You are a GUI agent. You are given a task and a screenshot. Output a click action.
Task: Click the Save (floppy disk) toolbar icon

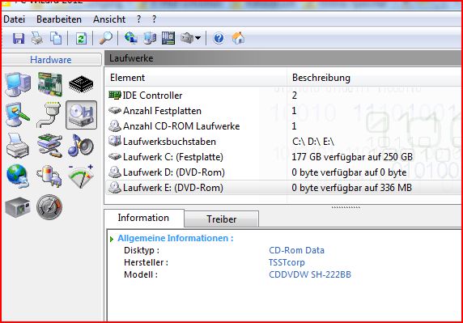19,38
